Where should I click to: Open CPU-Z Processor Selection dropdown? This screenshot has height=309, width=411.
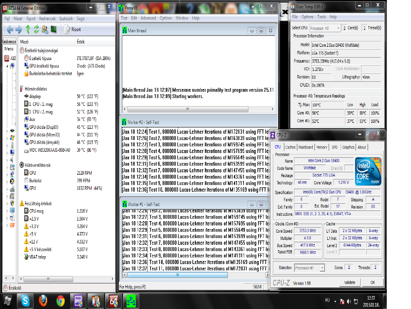[309, 268]
